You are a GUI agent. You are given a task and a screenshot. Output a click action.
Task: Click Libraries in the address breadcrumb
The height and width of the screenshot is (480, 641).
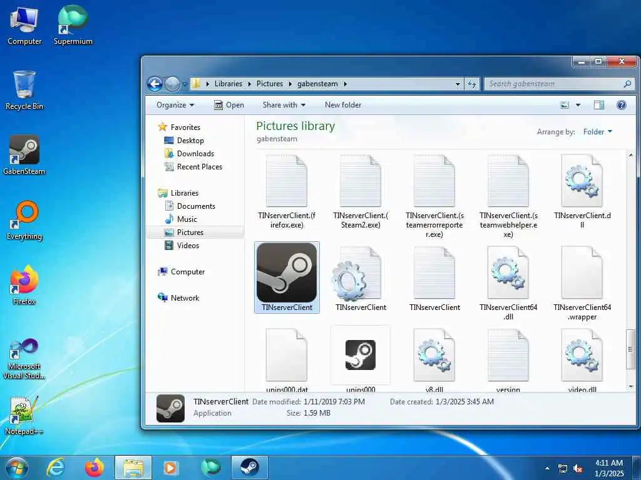(x=228, y=84)
